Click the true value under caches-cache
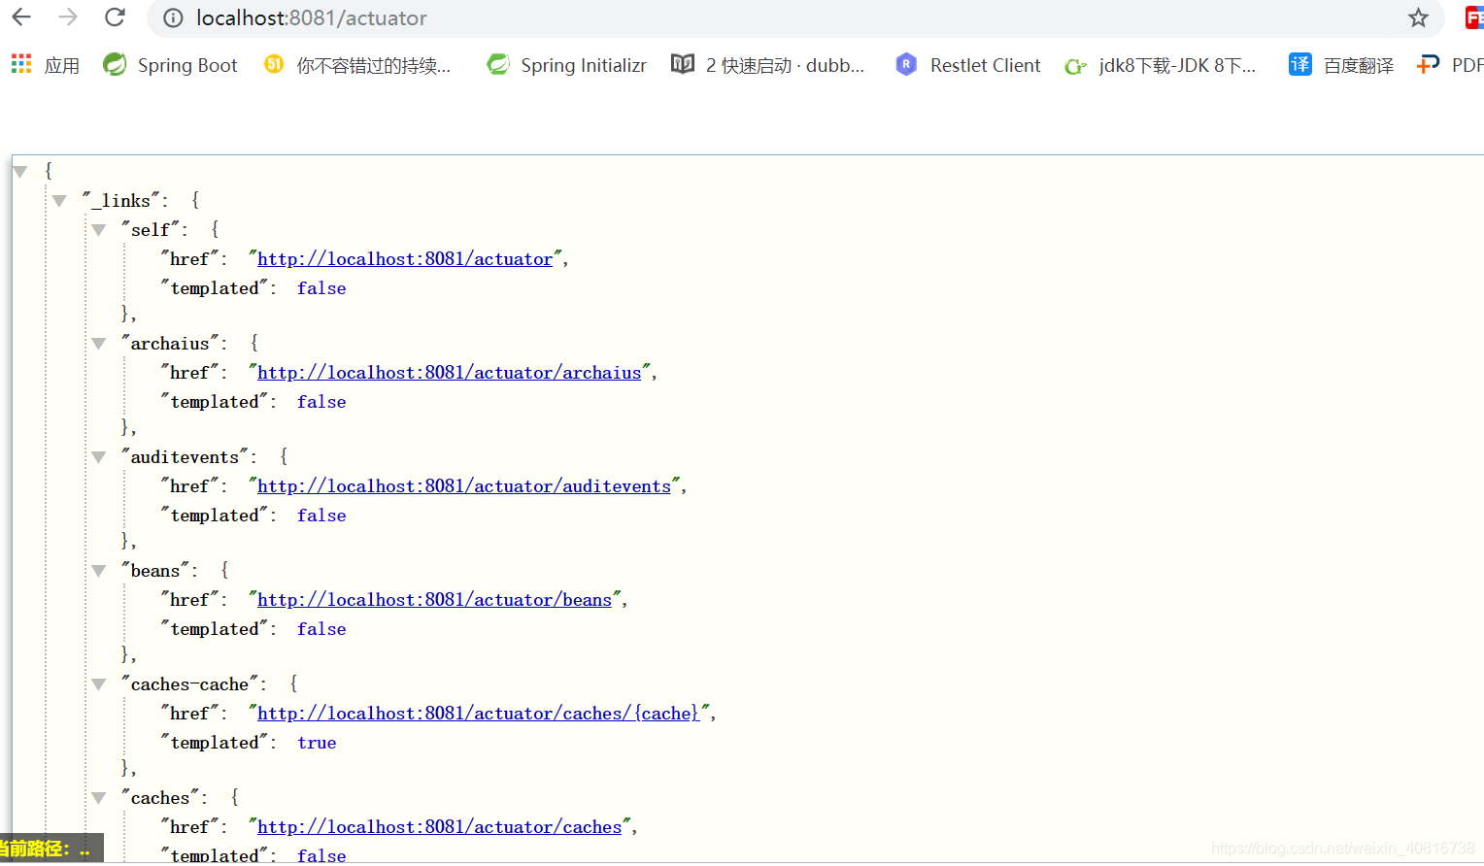The image size is (1484, 866). pyautogui.click(x=317, y=743)
